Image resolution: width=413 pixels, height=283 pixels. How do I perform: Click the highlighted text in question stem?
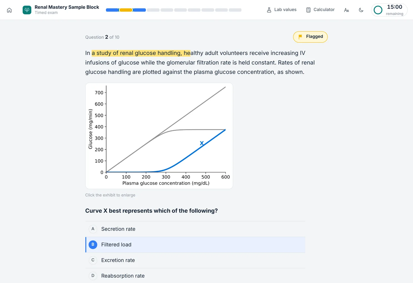tap(141, 53)
